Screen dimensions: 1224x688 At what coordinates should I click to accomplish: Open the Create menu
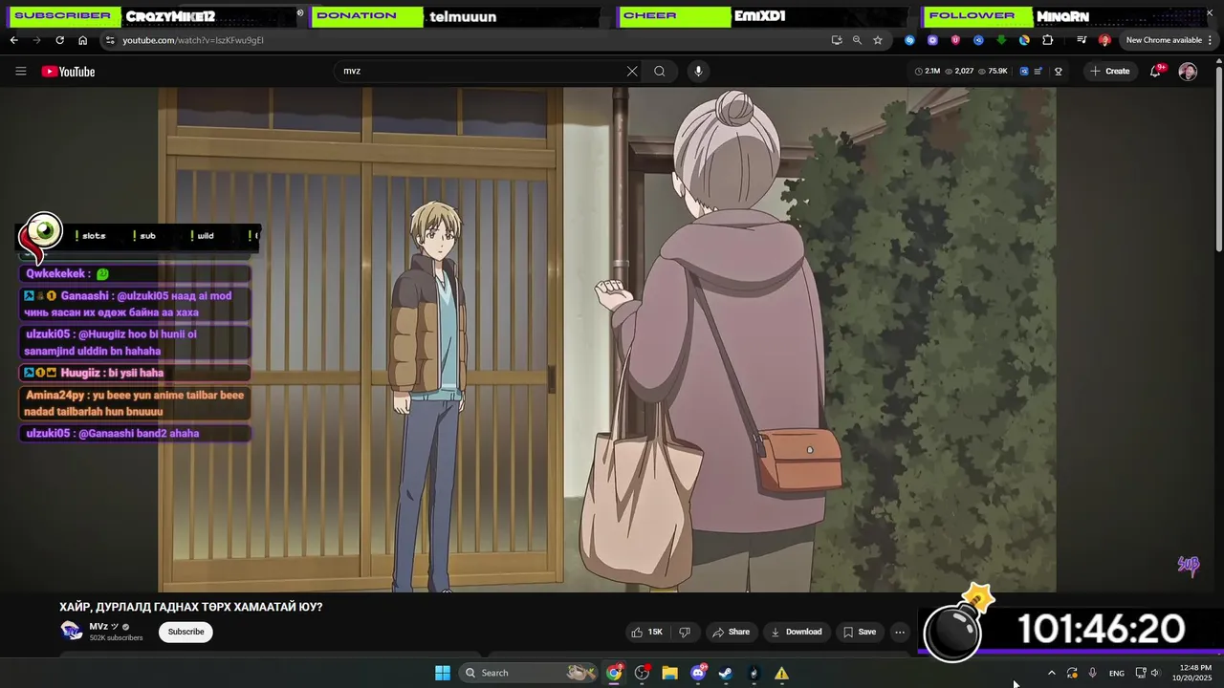(1110, 72)
